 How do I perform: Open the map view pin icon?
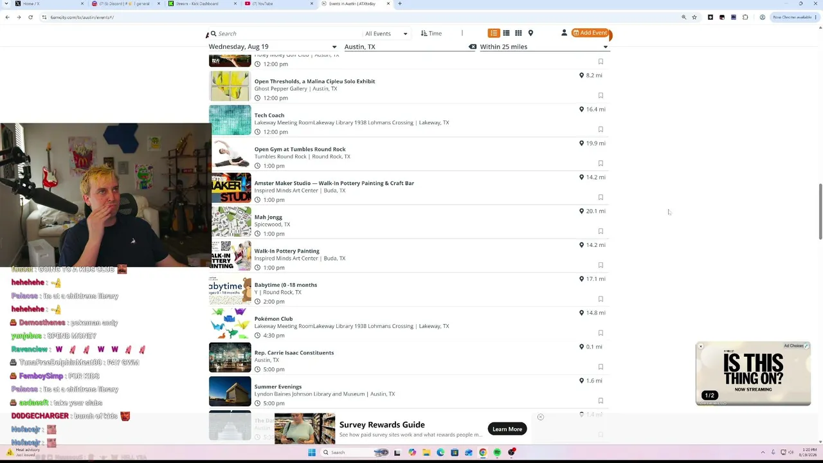pyautogui.click(x=530, y=33)
